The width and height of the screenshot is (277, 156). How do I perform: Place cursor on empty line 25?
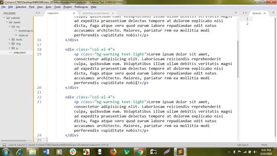142,140
